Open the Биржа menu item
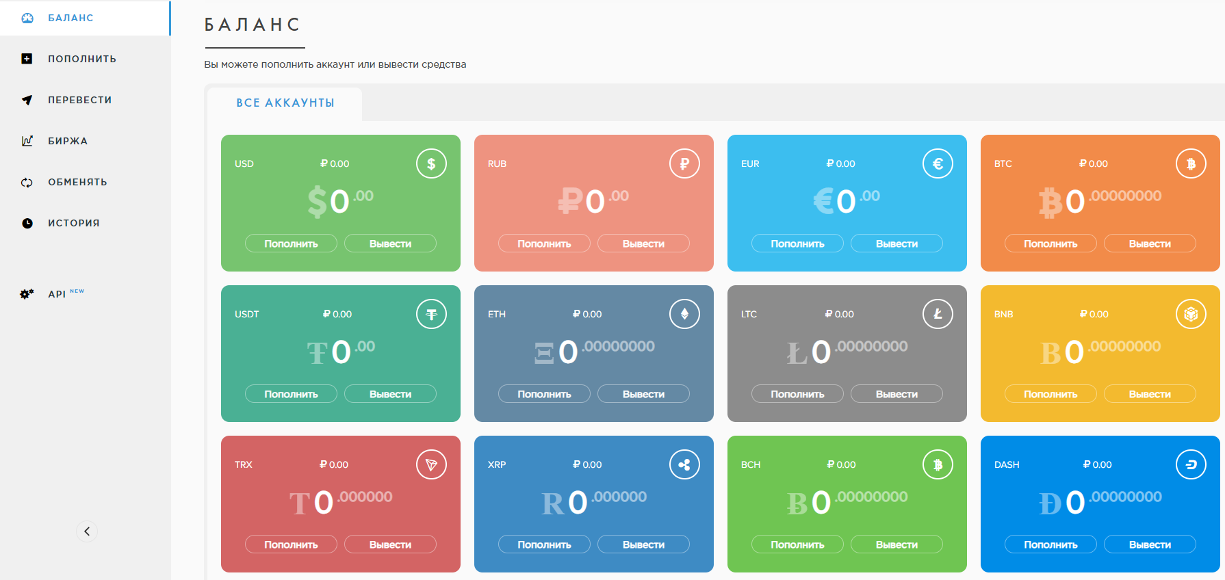This screenshot has height=580, width=1225. click(x=67, y=141)
